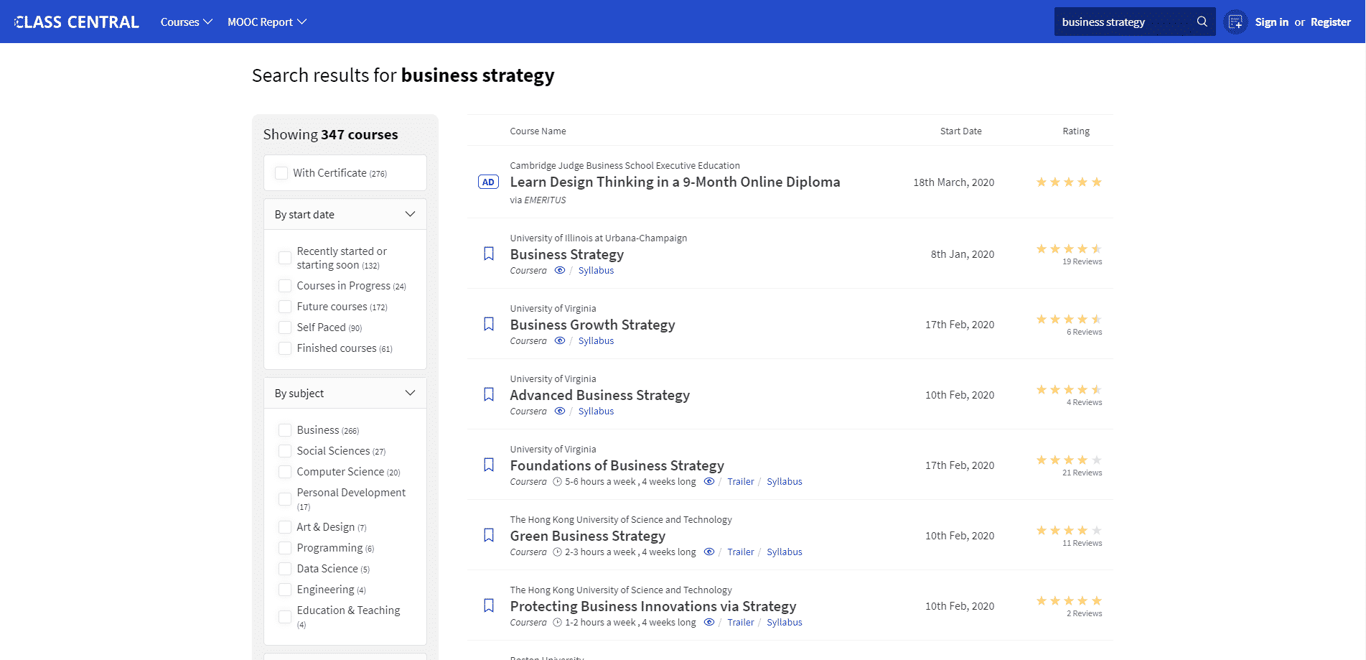
Task: Check the Personal Development subject filter
Action: coord(285,499)
